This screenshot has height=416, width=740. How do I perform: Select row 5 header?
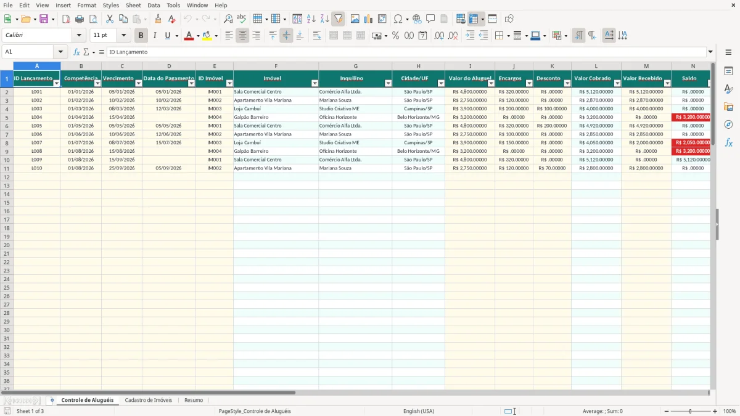coord(6,117)
